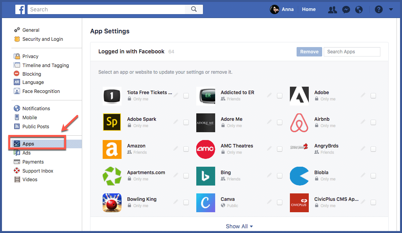
Task: Edit Adobe Spark with its pencil icon
Action: 175,122
